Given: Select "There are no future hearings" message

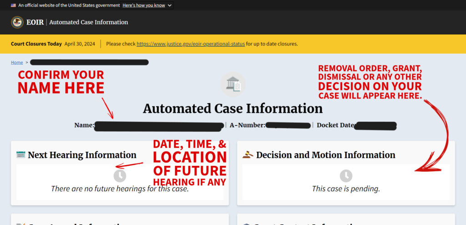Looking at the screenshot, I should coord(120,189).
